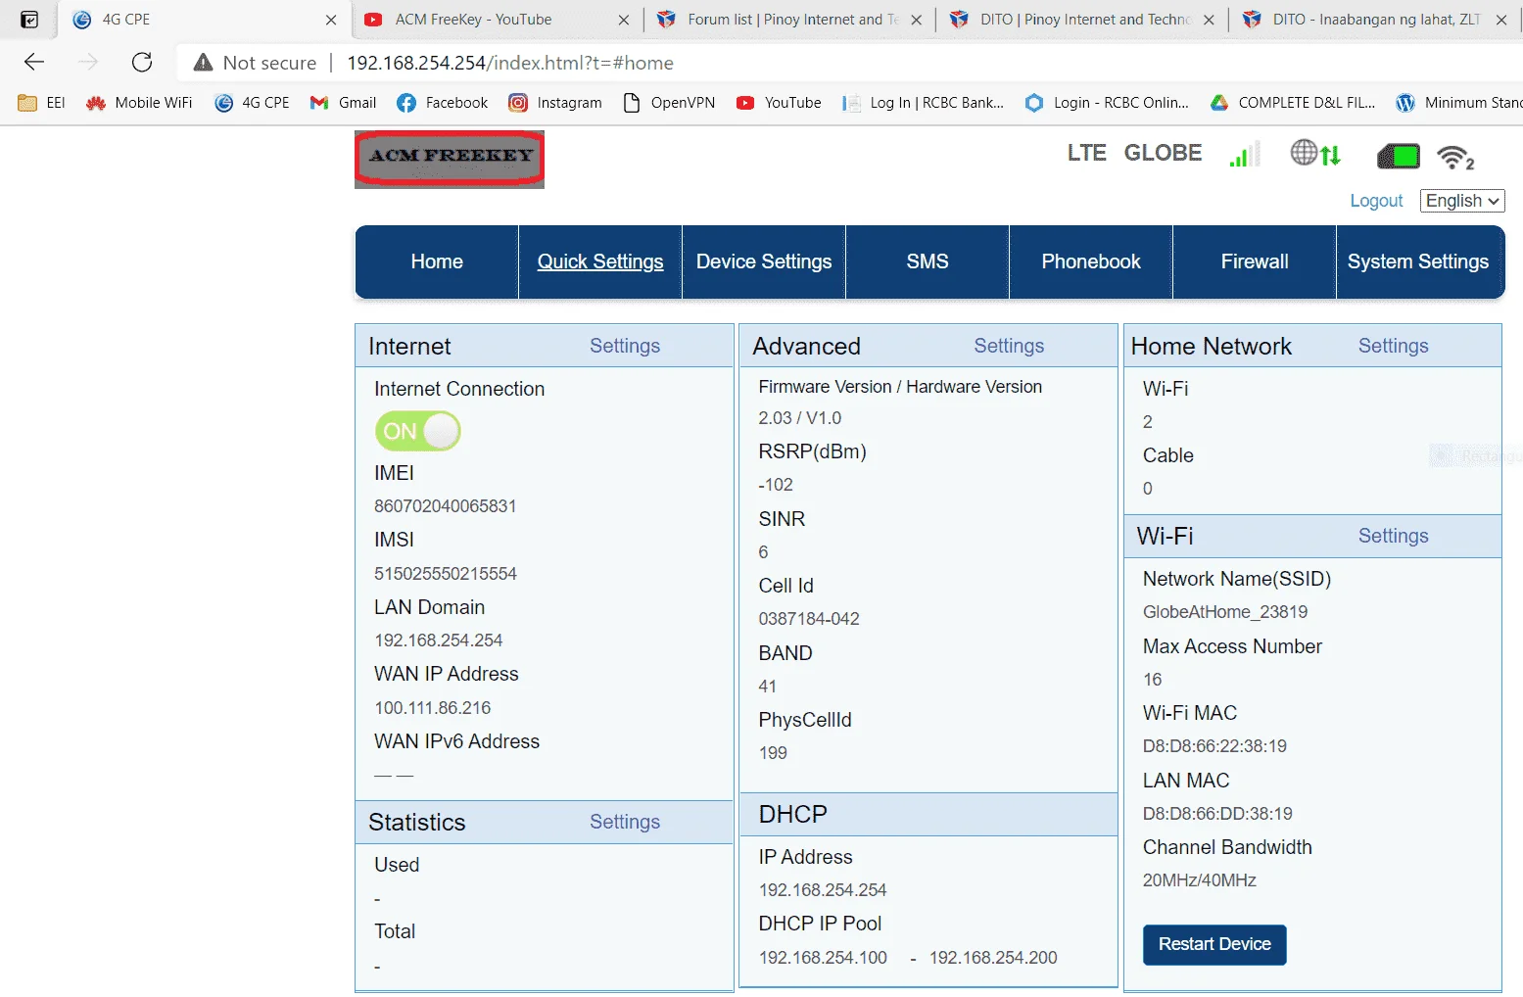Image resolution: width=1523 pixels, height=997 pixels.
Task: Switch to the ACM FreeKey - YouTube tab
Action: (497, 20)
